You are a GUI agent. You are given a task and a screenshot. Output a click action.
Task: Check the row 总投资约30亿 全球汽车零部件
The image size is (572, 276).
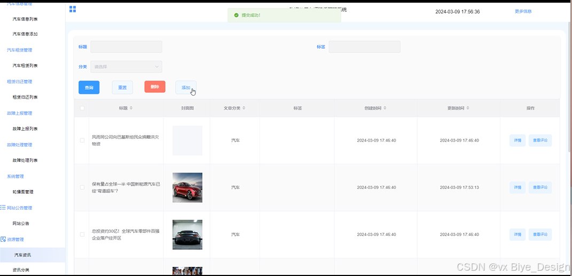coord(82,234)
